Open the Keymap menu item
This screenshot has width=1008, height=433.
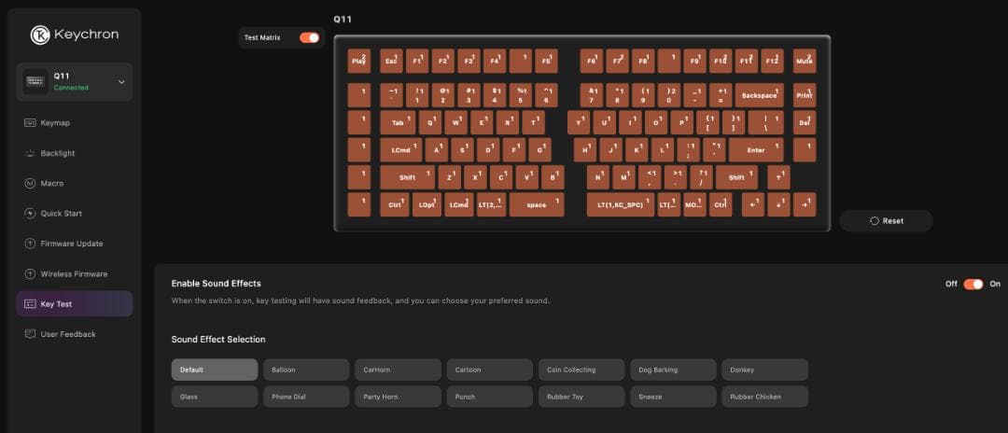point(75,122)
